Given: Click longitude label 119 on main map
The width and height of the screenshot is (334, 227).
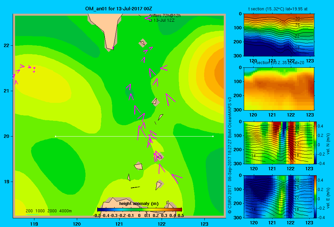Looking at the screenshot, I should coord(34,224).
